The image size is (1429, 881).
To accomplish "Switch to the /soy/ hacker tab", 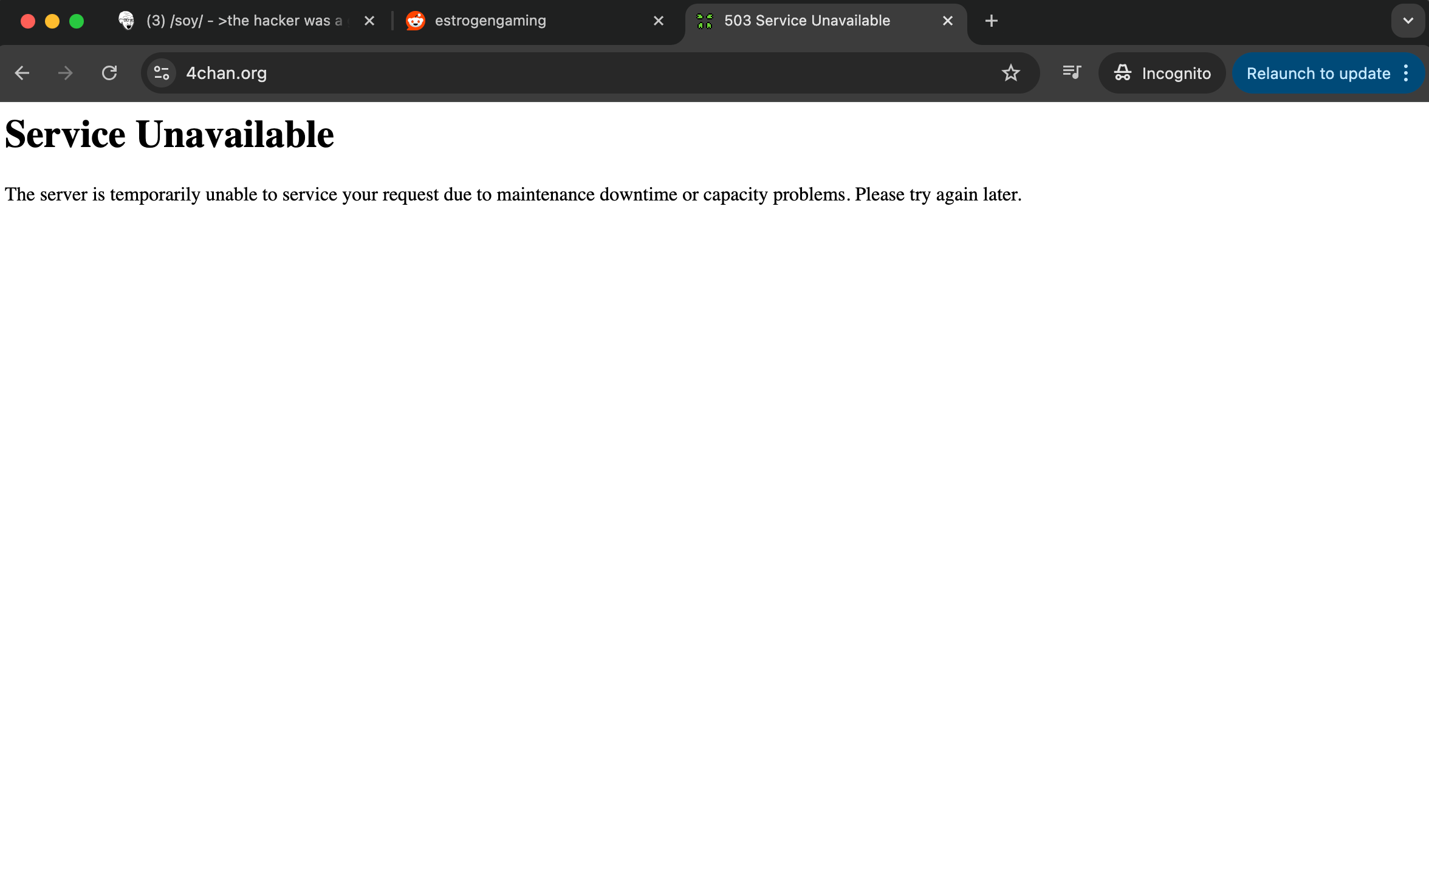I will click(x=243, y=21).
